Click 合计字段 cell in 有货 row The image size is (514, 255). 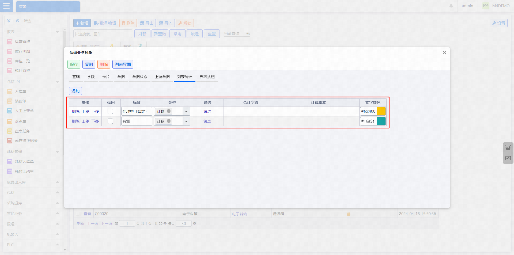click(x=251, y=121)
